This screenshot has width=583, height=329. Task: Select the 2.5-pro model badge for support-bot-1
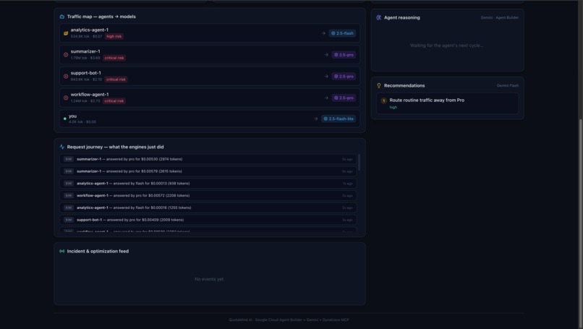click(344, 76)
